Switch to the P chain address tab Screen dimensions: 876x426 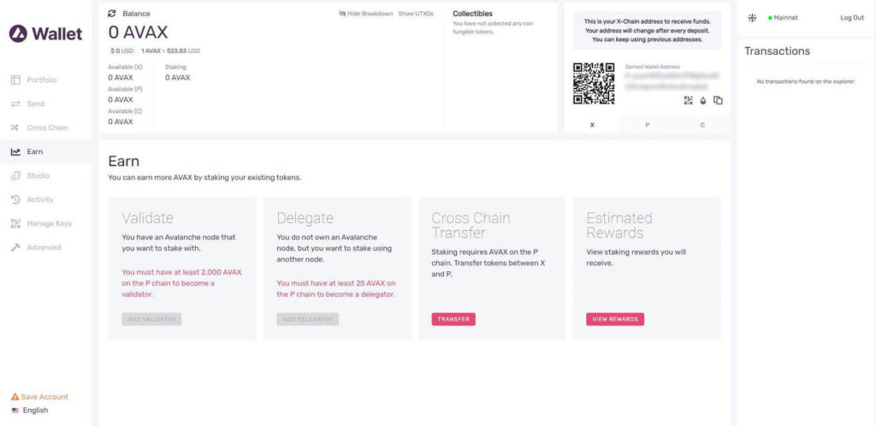(647, 125)
